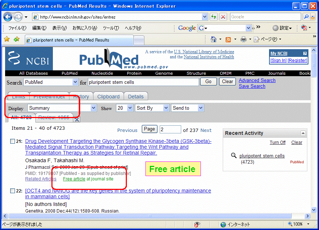Image resolution: width=319 pixels, height=230 pixels.
Task: Click the Refresh page icon
Action: pyautogui.click(x=214, y=17)
